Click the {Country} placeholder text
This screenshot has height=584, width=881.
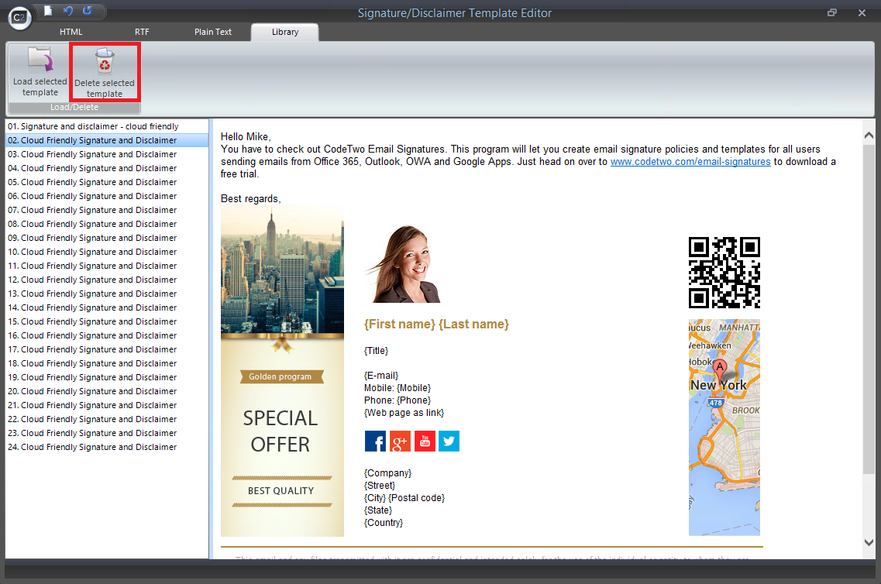pos(384,523)
